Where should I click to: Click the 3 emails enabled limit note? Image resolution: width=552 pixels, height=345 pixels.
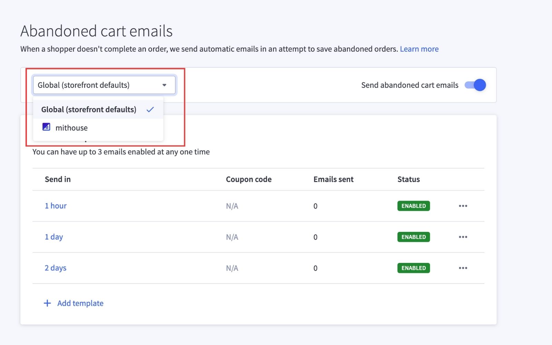click(x=121, y=152)
